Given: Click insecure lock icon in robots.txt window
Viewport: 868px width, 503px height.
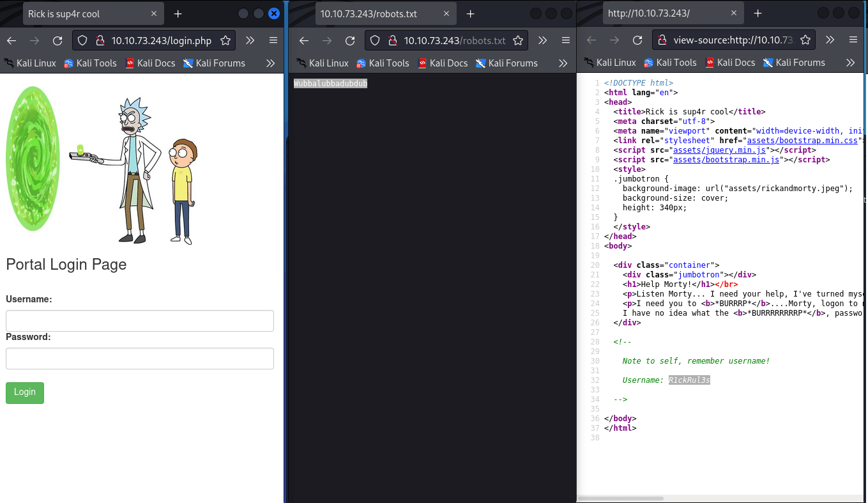Looking at the screenshot, I should point(392,40).
